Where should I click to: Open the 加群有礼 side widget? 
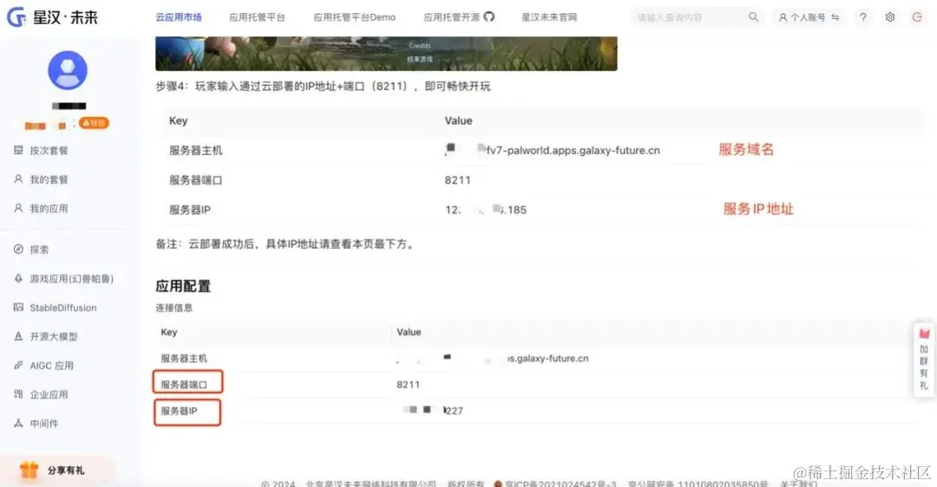point(924,360)
